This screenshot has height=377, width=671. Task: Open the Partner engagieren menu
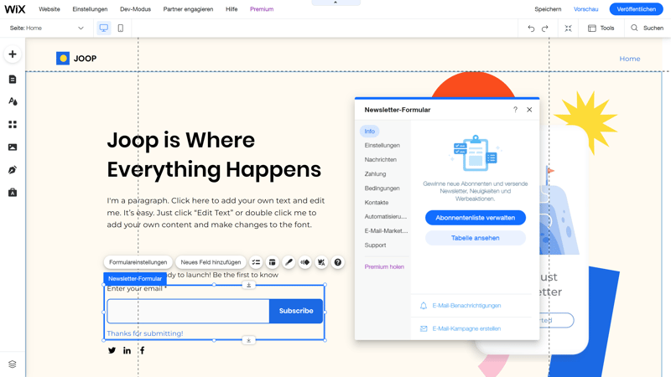188,9
